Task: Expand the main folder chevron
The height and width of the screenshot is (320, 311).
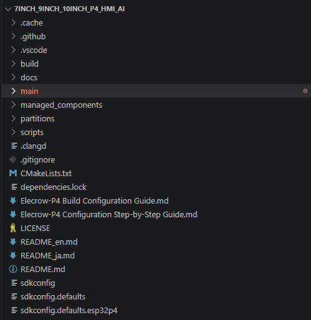Action: 14,91
